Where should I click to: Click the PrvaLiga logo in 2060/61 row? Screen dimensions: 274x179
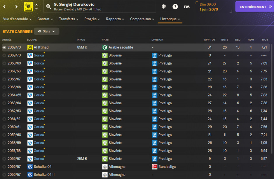155,127
